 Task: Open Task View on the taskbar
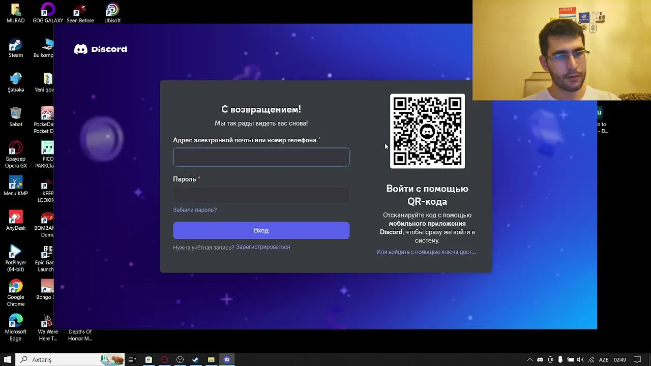[132, 360]
